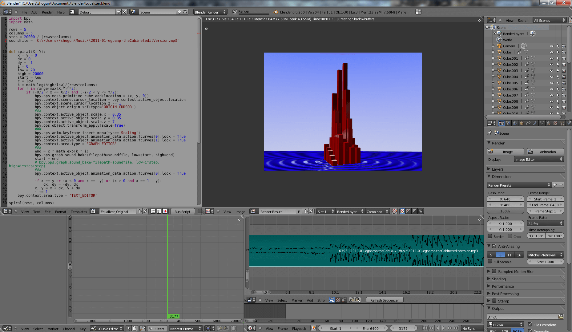Open the Nearest Frame snap dropdown

[185, 328]
